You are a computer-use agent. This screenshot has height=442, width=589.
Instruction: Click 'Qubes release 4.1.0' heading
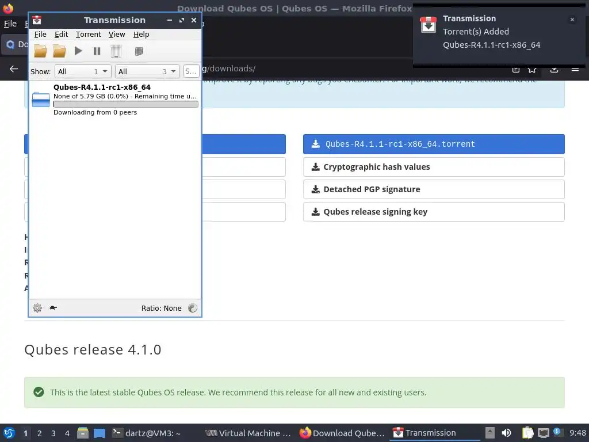tap(93, 349)
